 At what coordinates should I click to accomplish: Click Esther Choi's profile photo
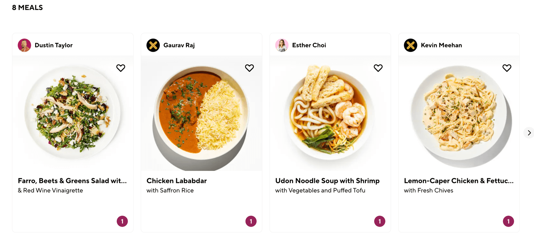(282, 45)
